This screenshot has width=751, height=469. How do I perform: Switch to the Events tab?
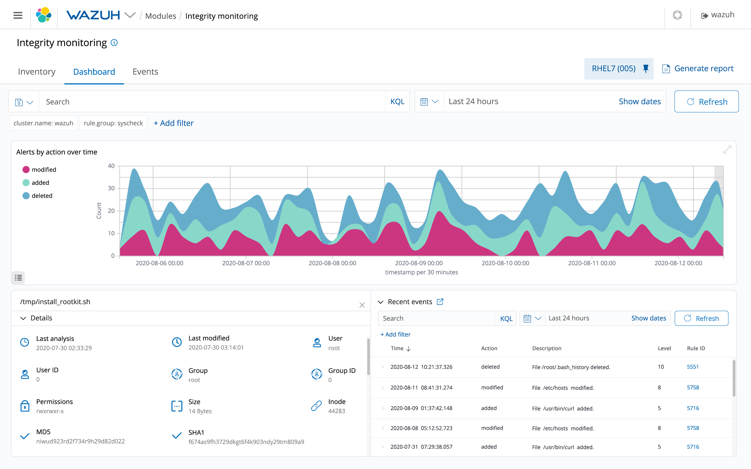[145, 72]
